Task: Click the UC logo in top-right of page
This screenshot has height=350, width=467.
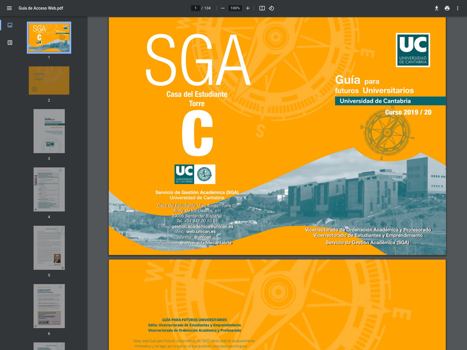Action: point(413,50)
